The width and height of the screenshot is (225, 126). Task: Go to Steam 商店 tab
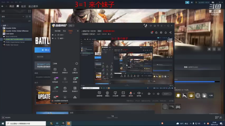point(12,6)
